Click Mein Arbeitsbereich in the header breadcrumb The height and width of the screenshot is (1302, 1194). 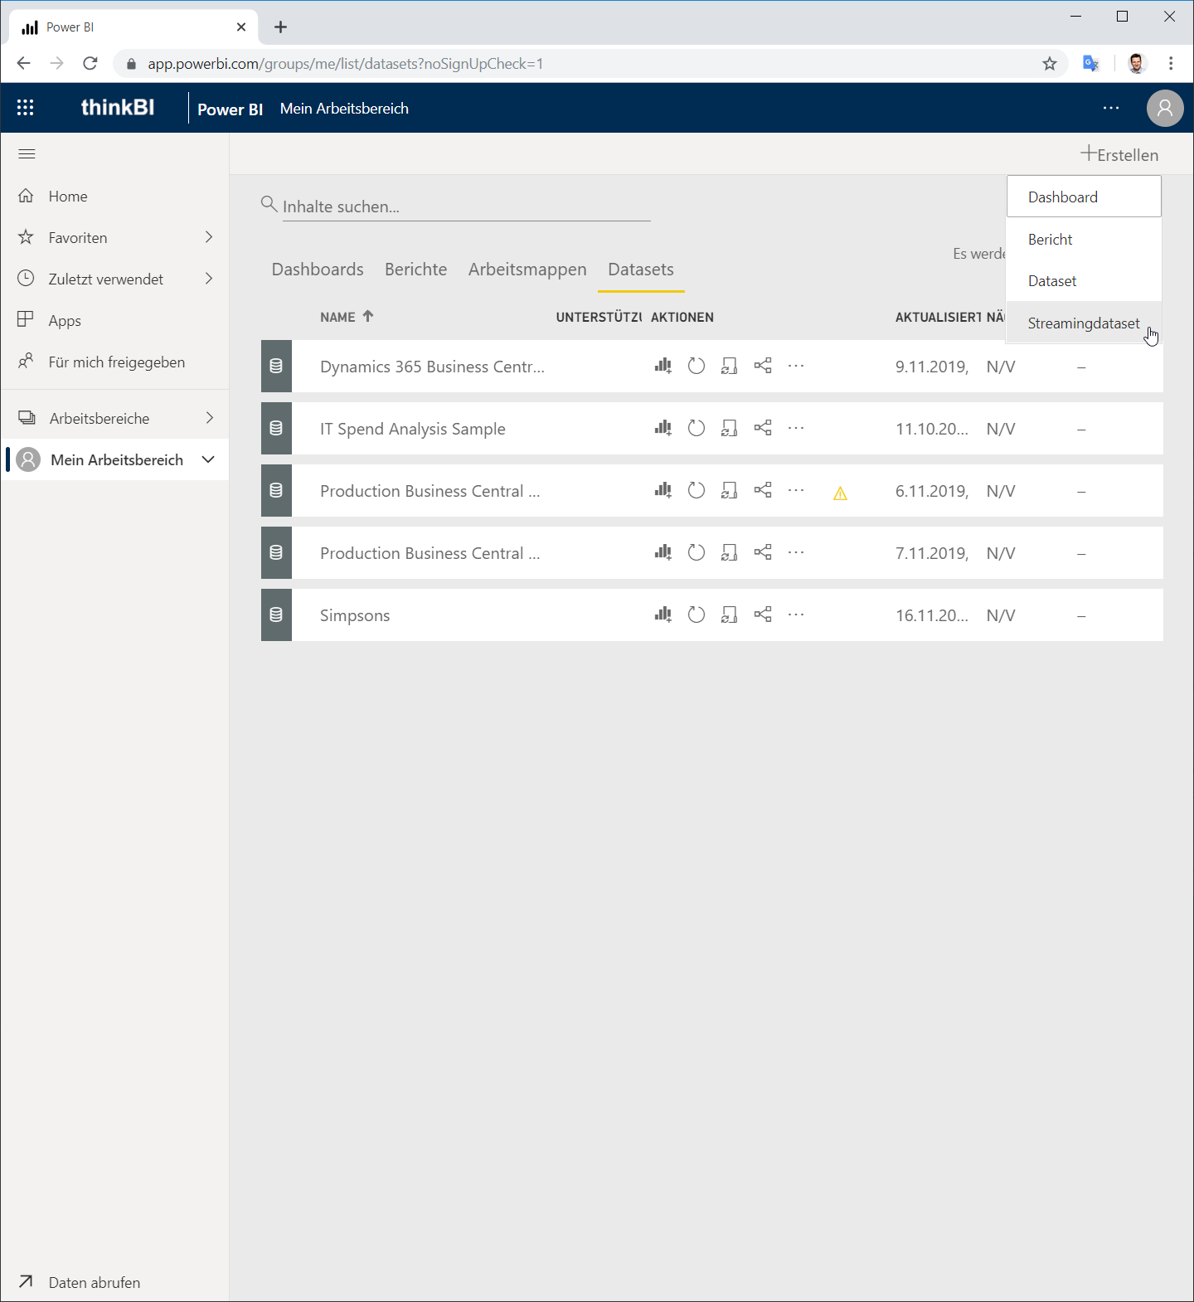click(344, 109)
